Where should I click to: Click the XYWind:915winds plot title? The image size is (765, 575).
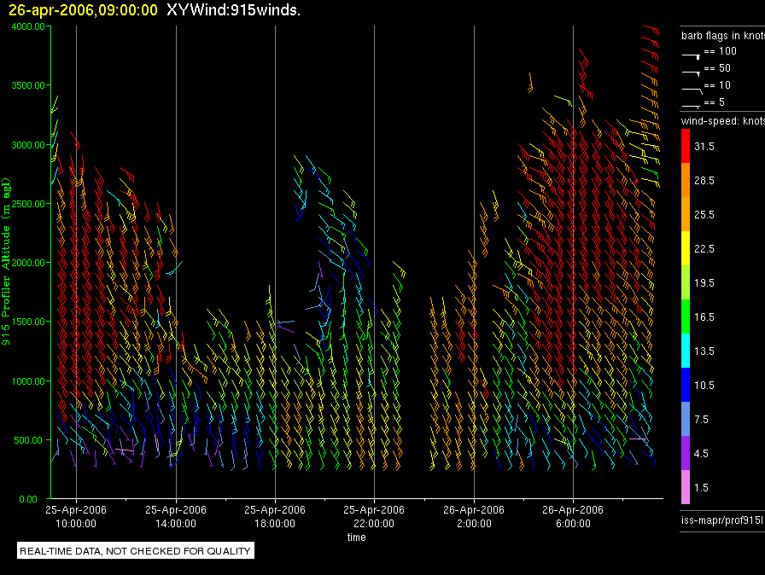[233, 10]
